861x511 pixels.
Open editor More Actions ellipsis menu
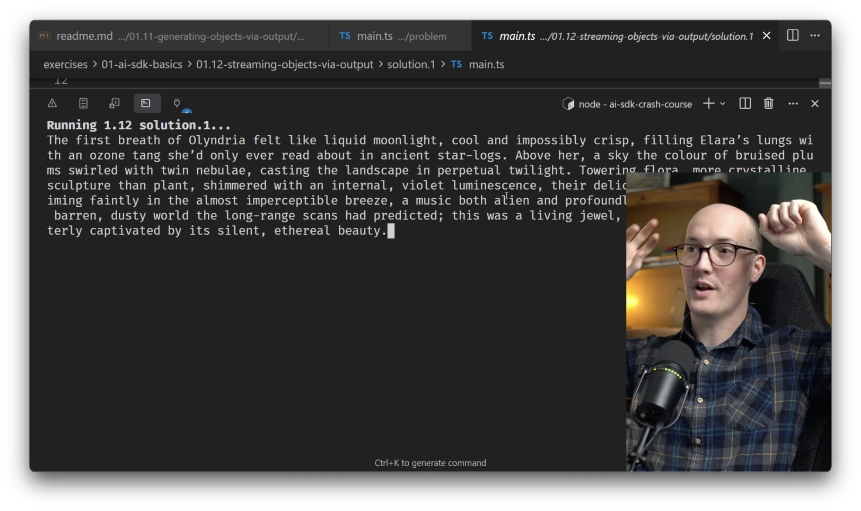click(x=815, y=36)
